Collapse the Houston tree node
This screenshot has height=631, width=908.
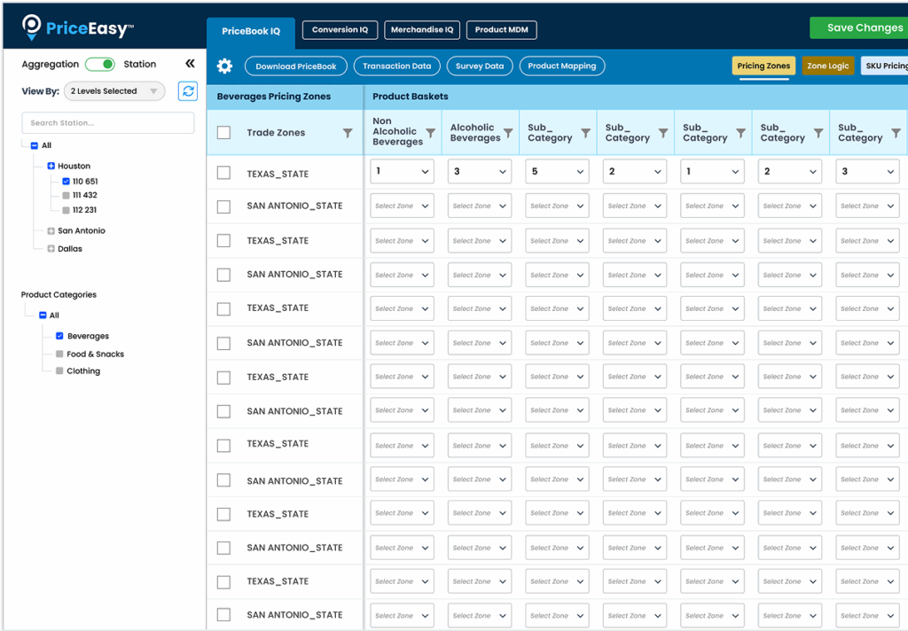point(51,166)
